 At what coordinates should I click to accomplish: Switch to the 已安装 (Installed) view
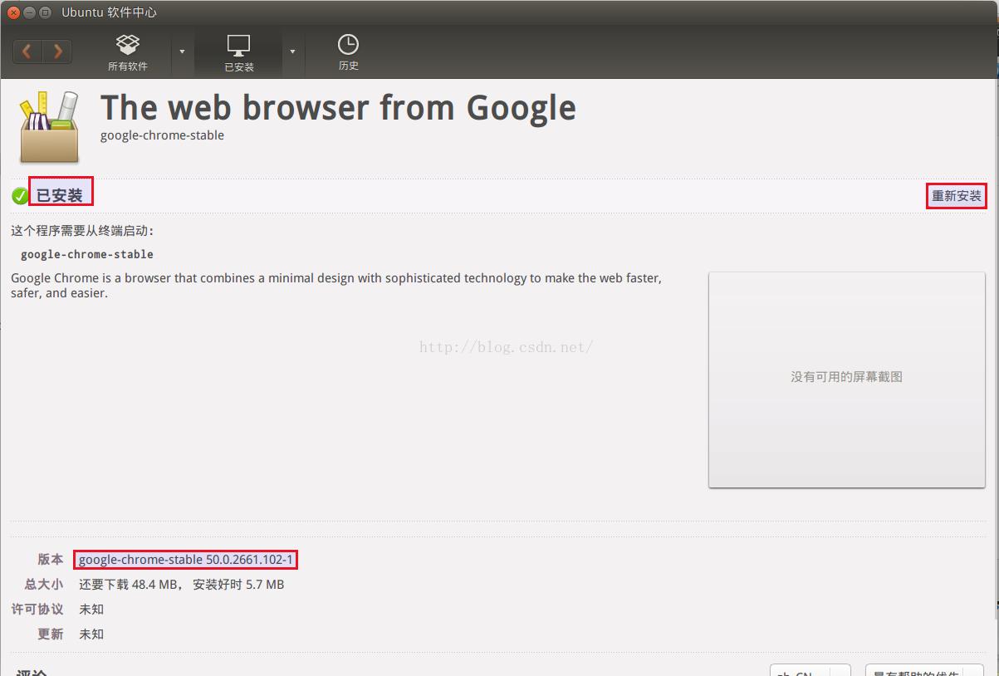tap(238, 52)
